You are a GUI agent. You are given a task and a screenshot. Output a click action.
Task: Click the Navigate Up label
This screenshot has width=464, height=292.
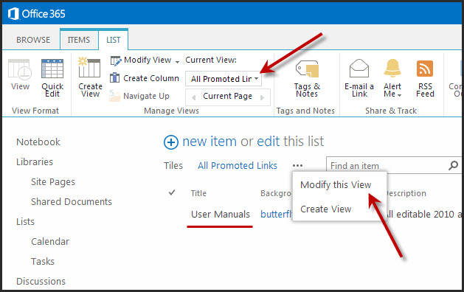146,96
